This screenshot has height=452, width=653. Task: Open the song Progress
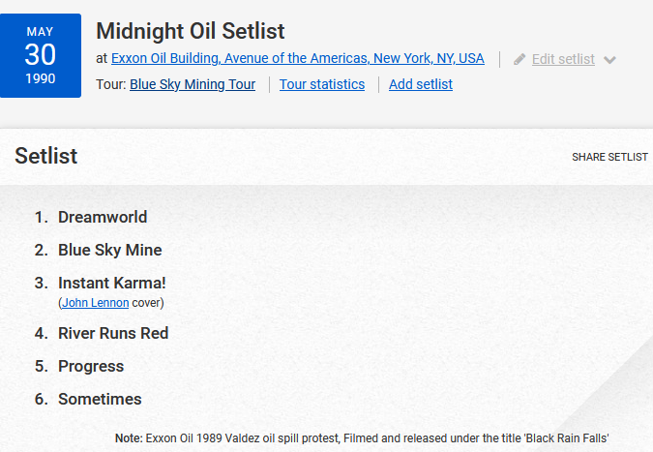[91, 366]
